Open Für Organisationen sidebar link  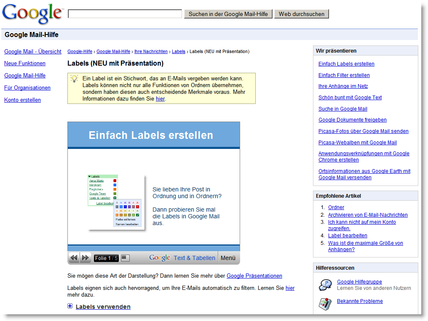pyautogui.click(x=27, y=88)
